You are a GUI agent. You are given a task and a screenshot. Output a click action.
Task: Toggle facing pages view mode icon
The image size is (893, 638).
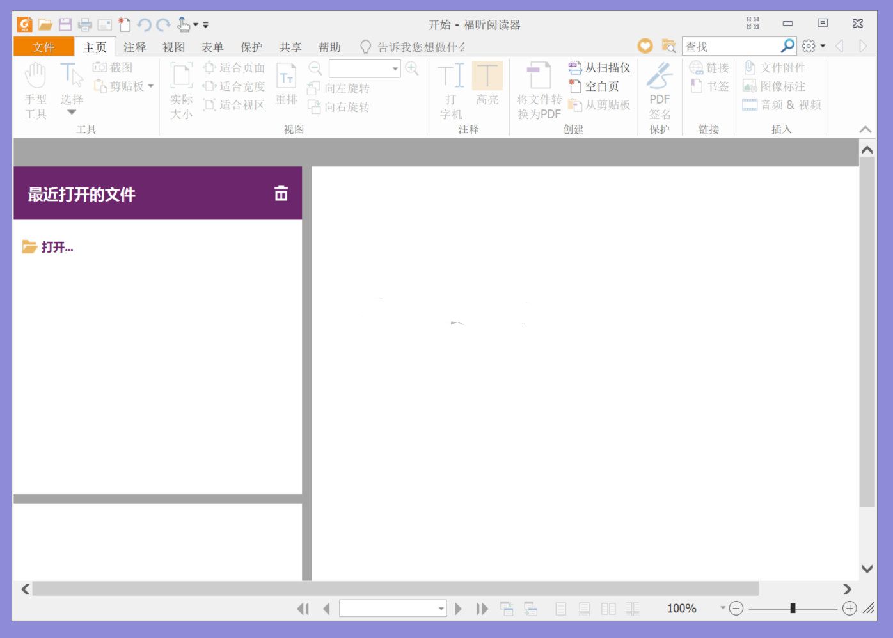click(608, 609)
